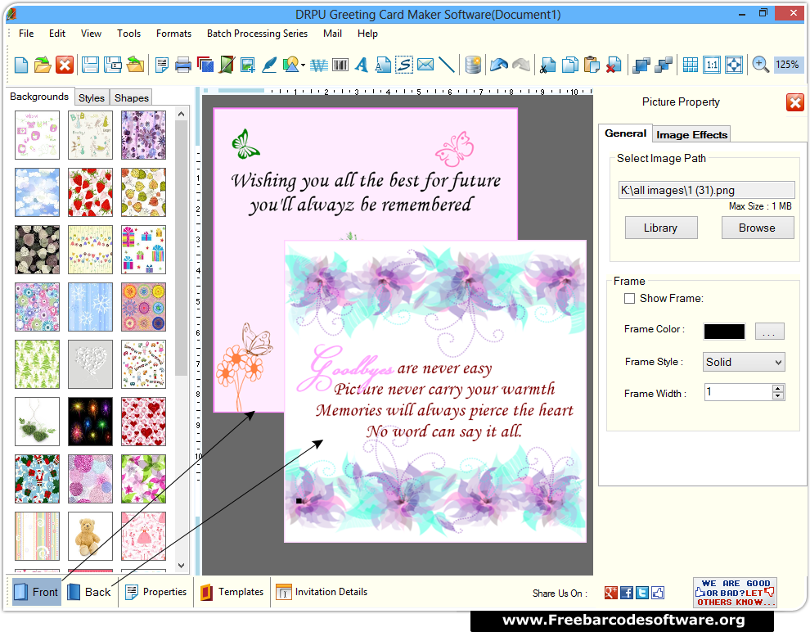810x632 pixels.
Task: Click the signature S tool icon
Action: click(404, 65)
